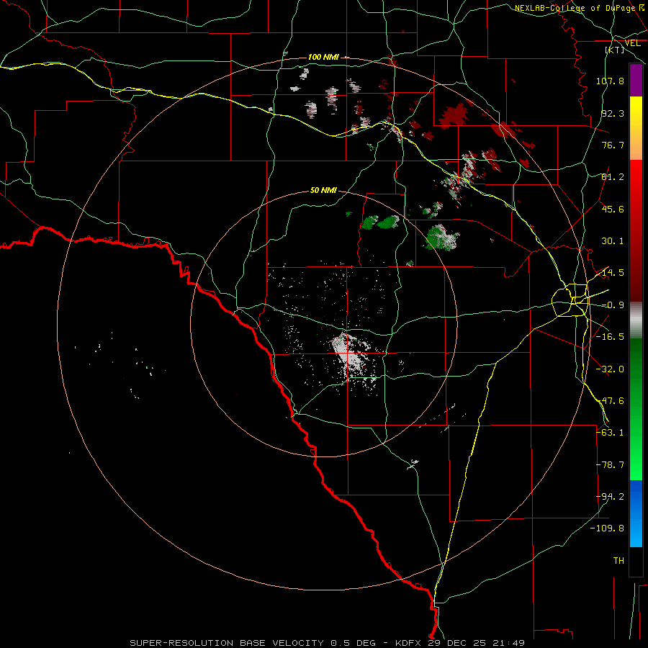This screenshot has height=648, width=648.
Task: Click the blue segment of color bar
Action: (636, 513)
